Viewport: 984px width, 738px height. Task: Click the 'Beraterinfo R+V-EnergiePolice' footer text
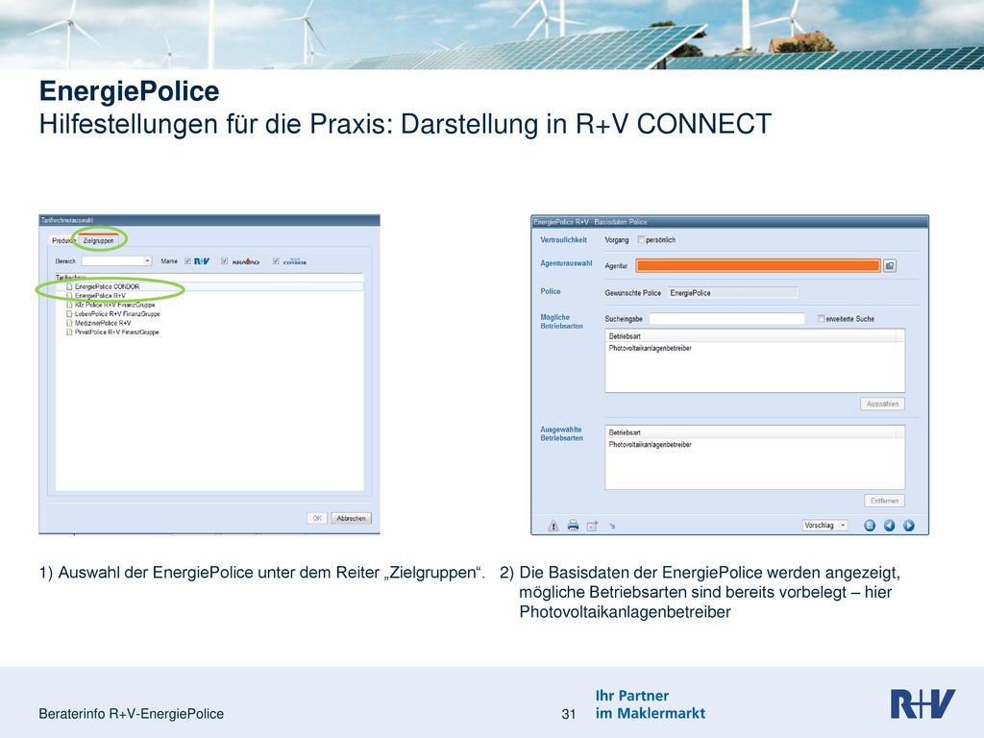pyautogui.click(x=131, y=714)
